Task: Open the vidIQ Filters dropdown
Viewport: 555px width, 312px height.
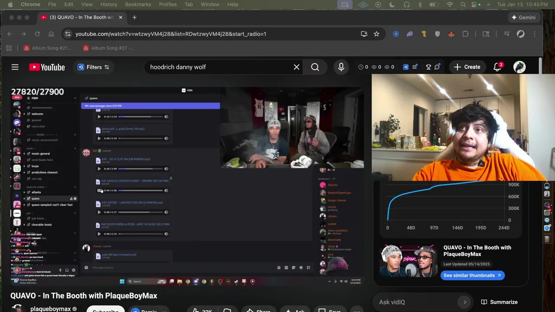Action: click(93, 67)
